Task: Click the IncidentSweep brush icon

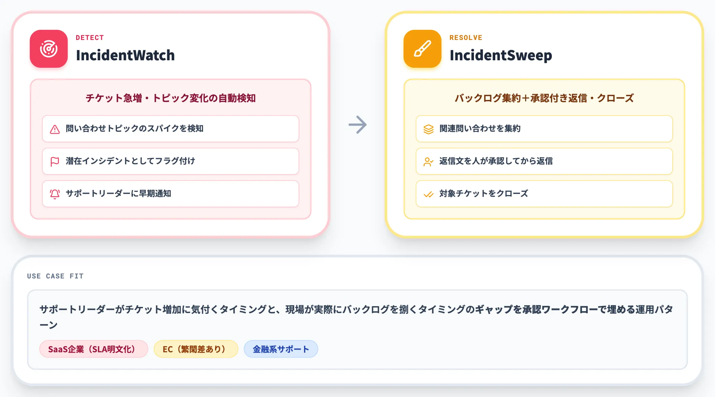Action: pos(422,49)
